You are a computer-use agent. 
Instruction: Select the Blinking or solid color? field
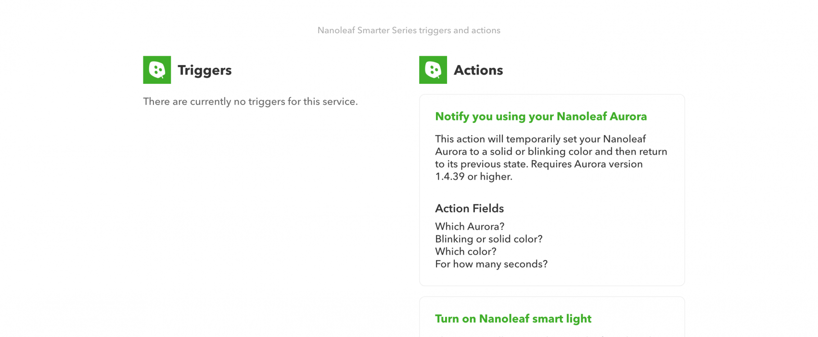point(489,239)
